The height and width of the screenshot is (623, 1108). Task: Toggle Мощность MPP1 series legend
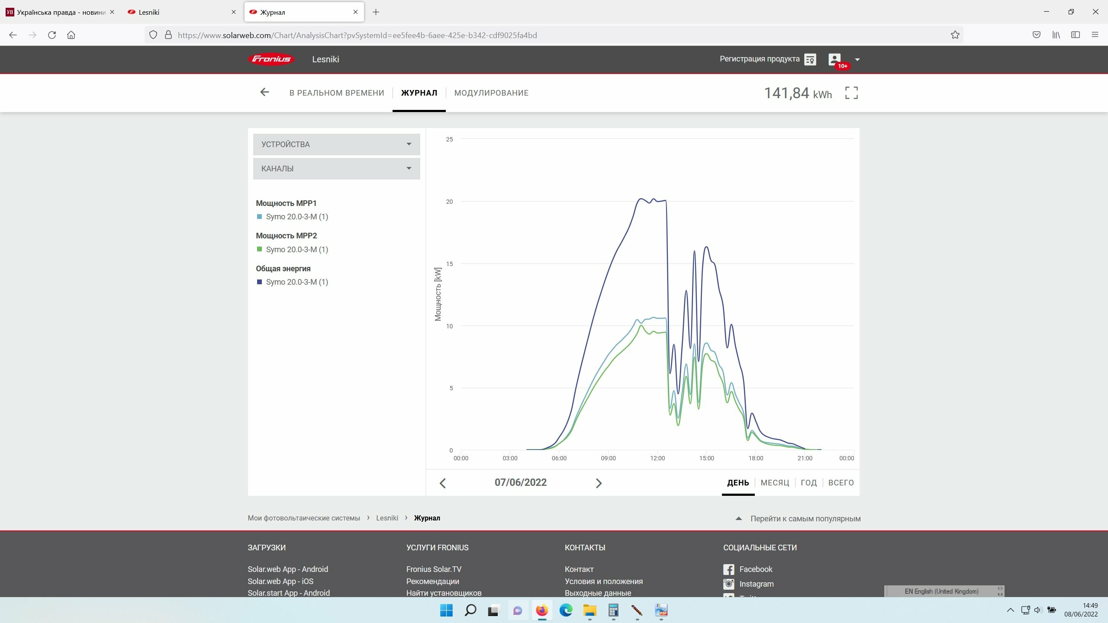296,217
